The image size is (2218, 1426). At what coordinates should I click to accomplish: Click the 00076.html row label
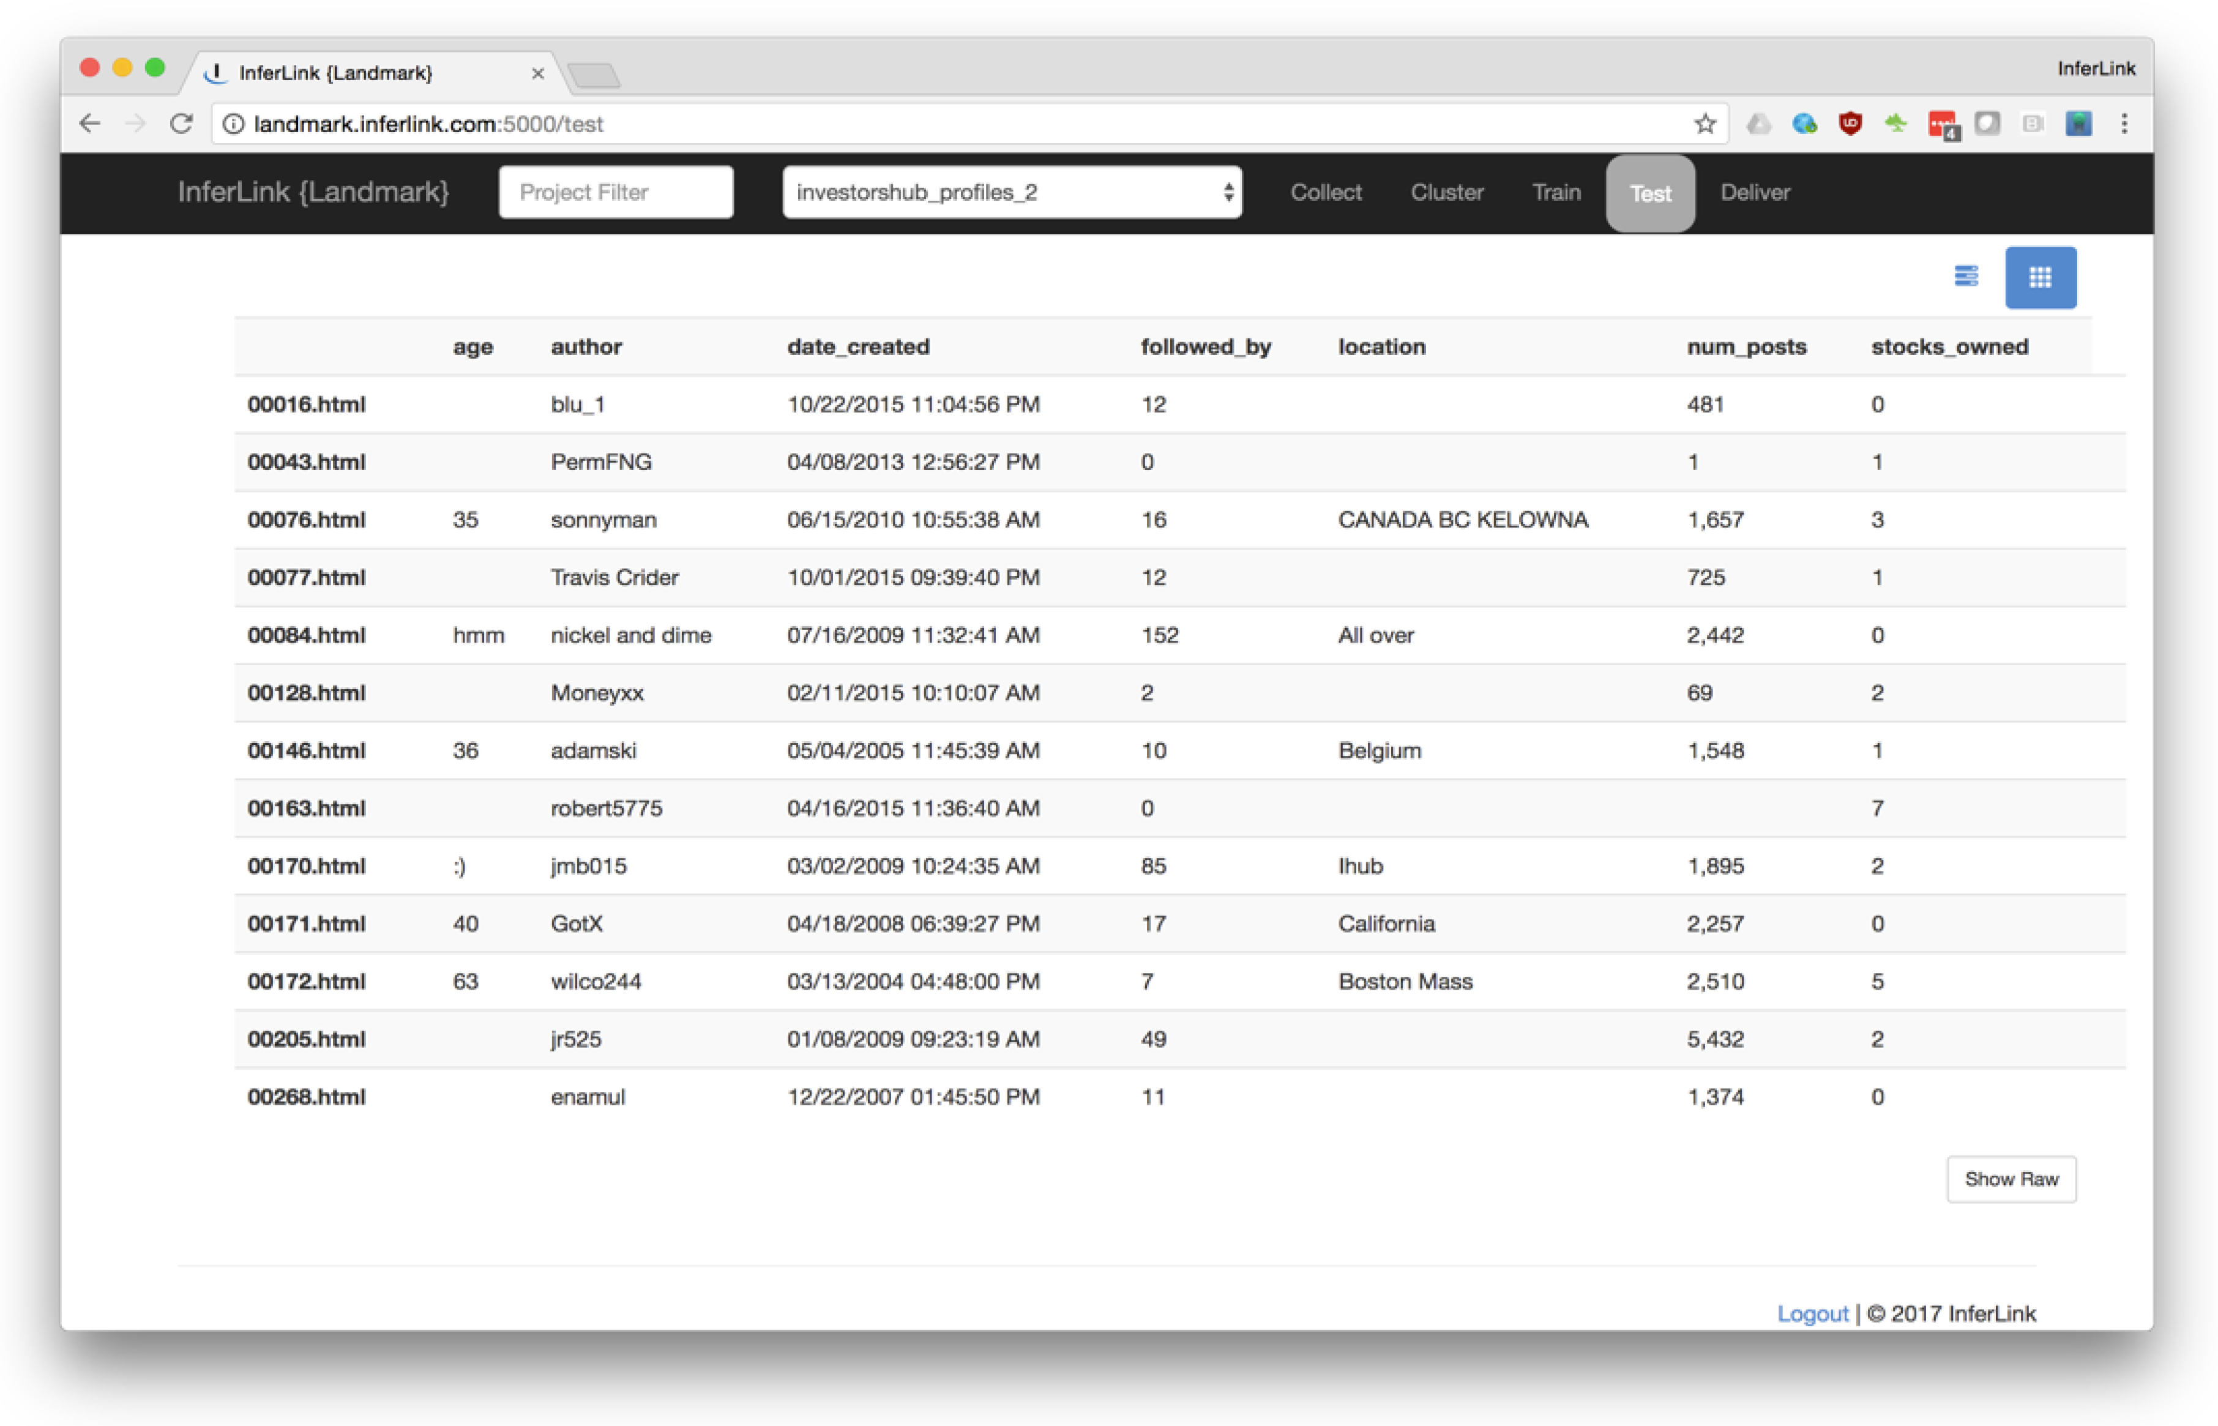point(307,520)
